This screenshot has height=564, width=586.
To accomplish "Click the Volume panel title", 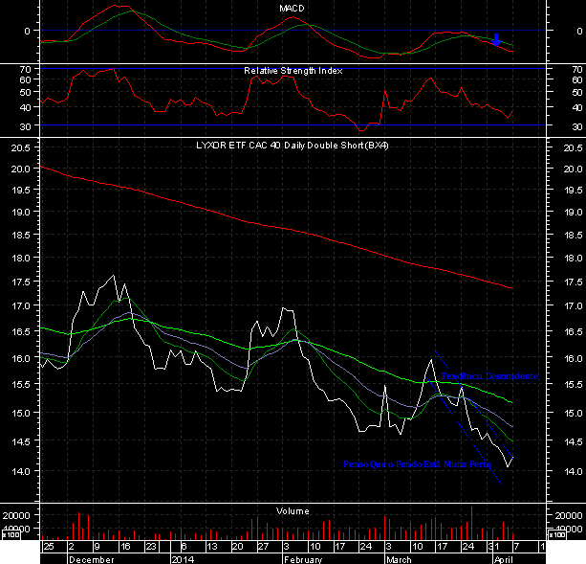I will pos(293,511).
